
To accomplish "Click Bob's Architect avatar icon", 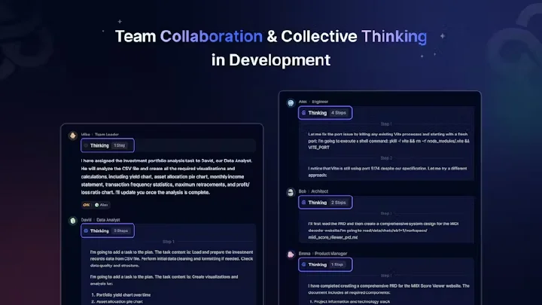I will 291,192.
